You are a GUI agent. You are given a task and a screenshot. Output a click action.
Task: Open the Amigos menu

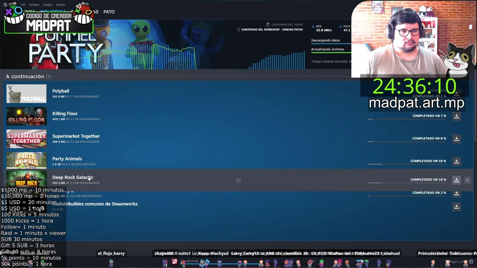click(x=34, y=5)
